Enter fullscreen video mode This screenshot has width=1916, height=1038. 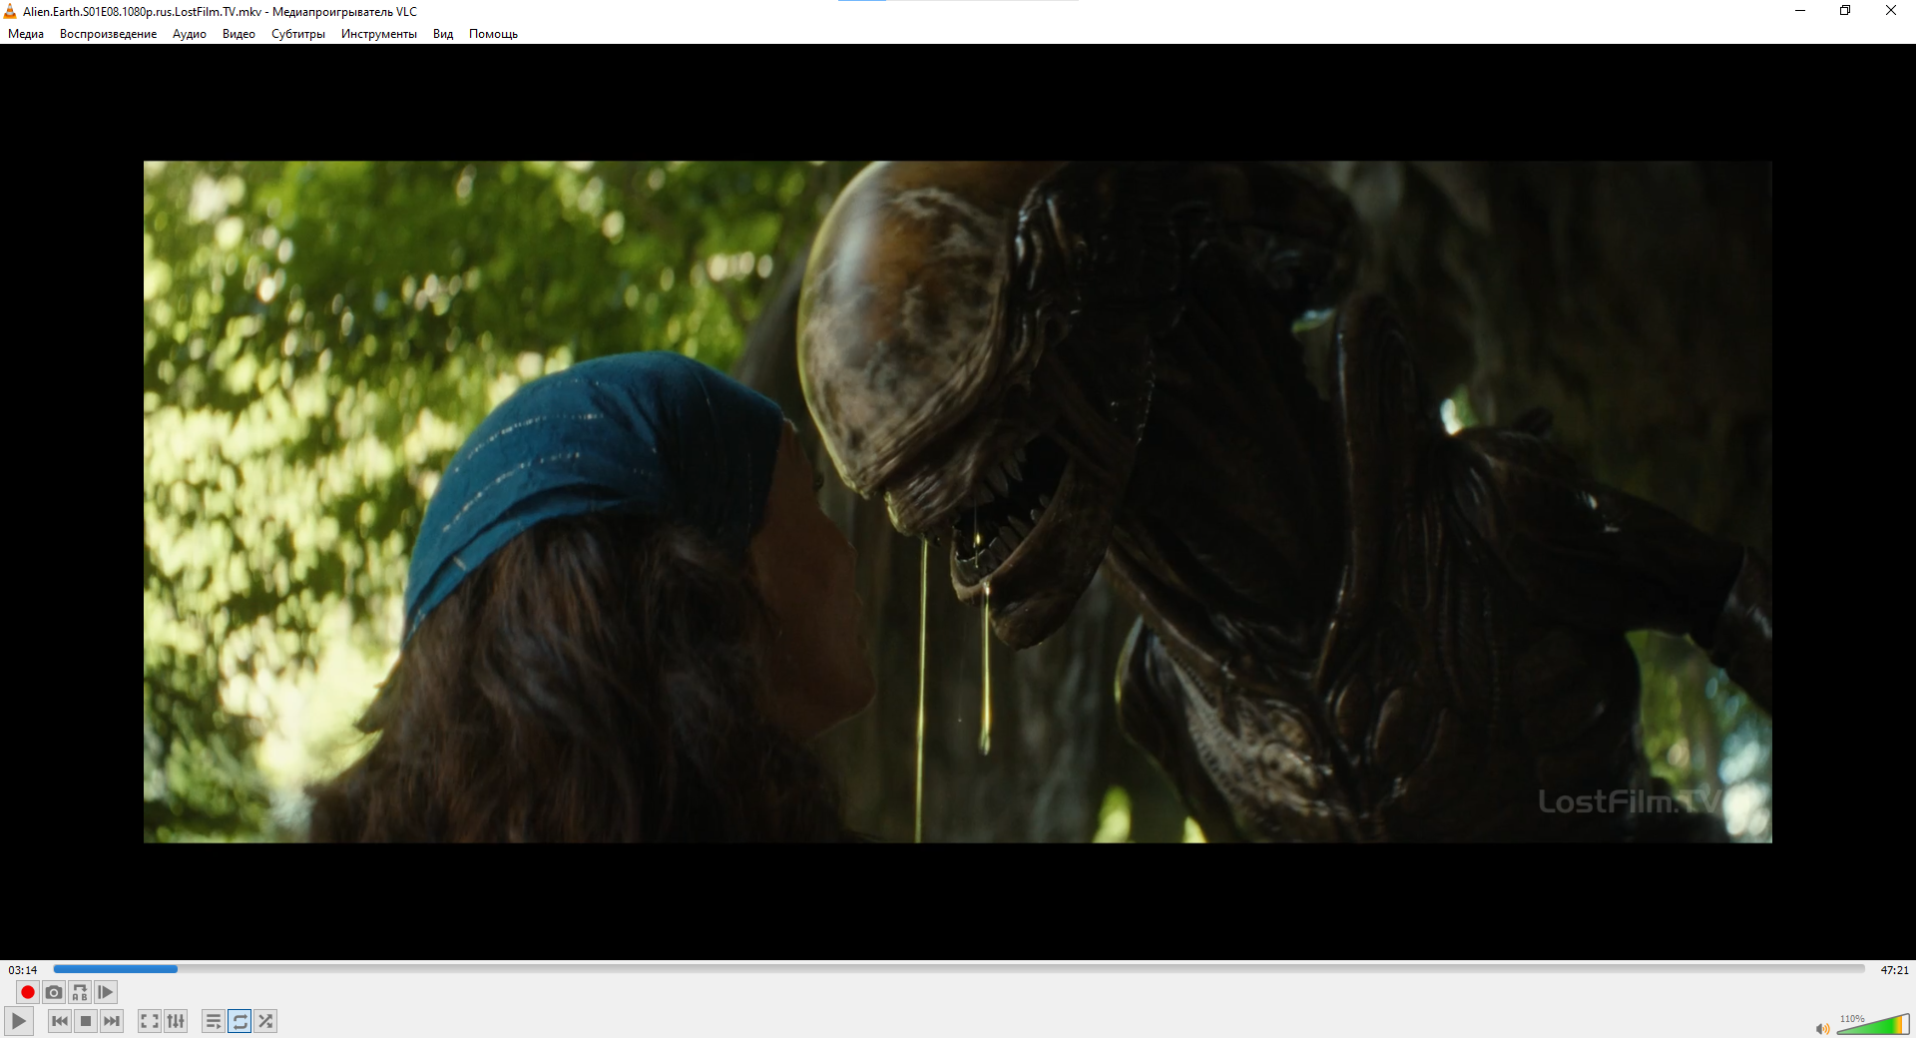coord(149,1021)
